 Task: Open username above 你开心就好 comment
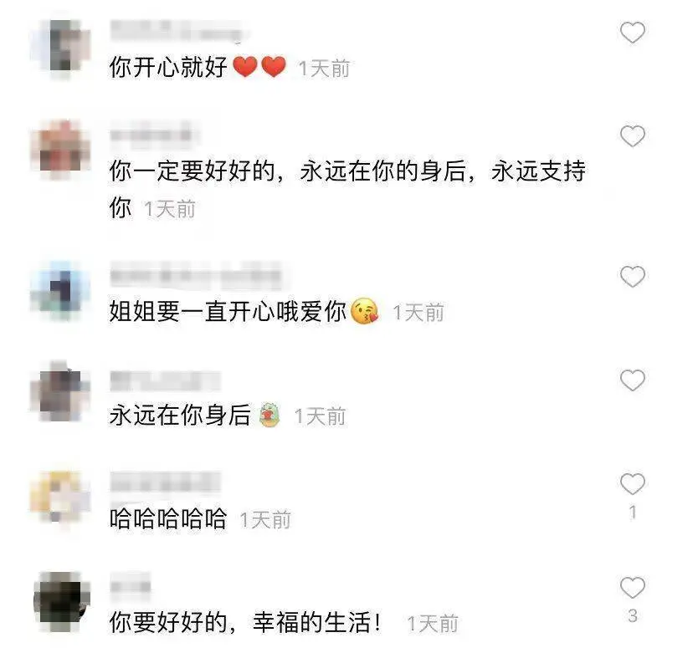tap(177, 31)
